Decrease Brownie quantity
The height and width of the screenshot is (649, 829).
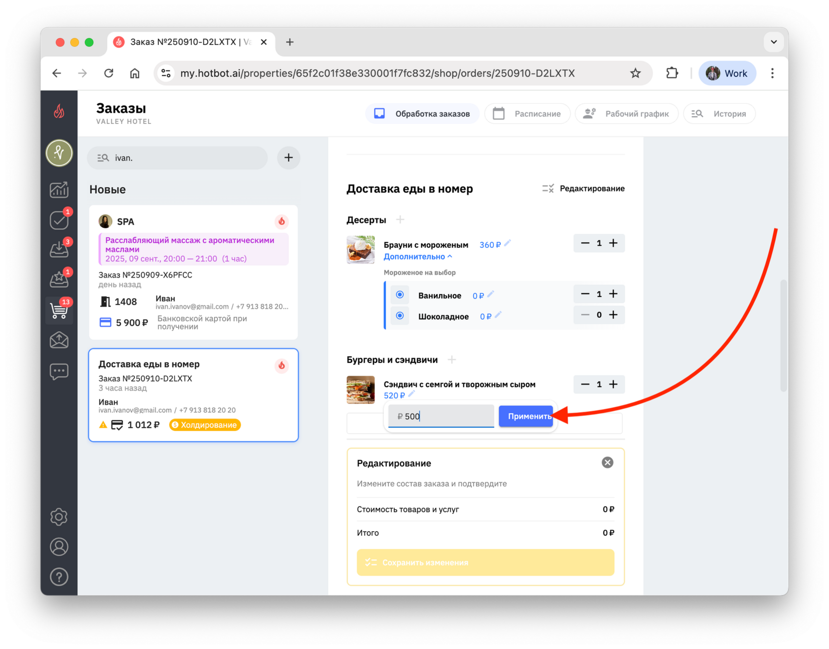click(585, 243)
